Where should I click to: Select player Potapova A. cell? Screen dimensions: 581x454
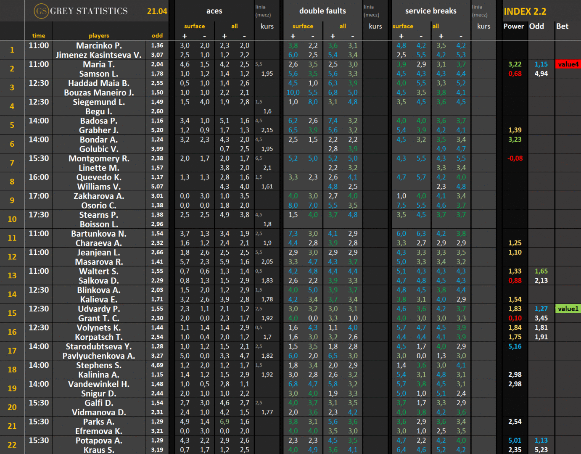click(x=99, y=441)
